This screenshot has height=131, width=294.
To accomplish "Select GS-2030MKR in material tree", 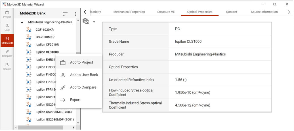I will [x=45, y=37].
